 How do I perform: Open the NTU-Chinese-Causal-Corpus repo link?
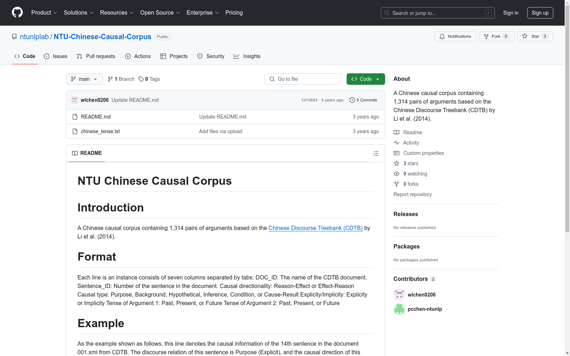click(x=103, y=37)
